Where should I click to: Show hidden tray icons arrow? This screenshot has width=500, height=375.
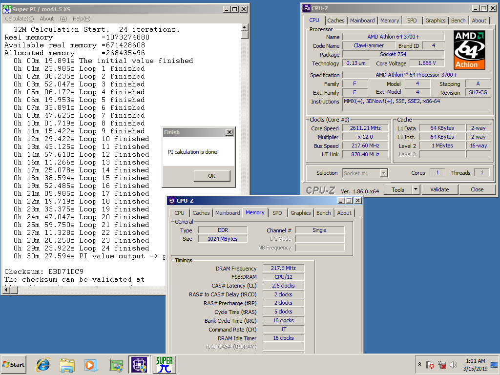coord(419,364)
